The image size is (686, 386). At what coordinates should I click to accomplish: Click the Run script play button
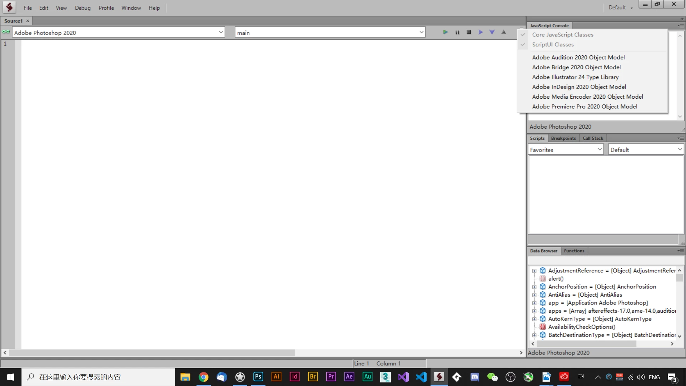[445, 32]
